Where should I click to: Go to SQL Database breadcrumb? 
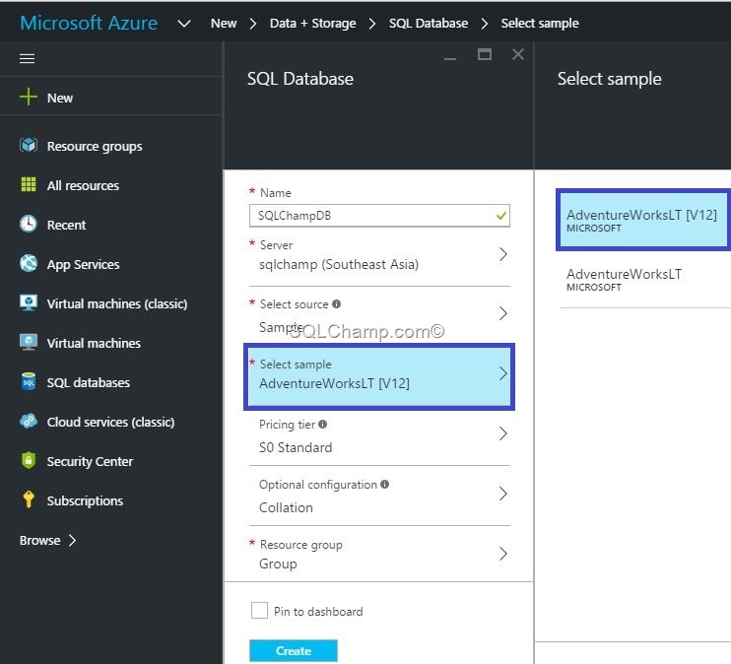(x=429, y=24)
